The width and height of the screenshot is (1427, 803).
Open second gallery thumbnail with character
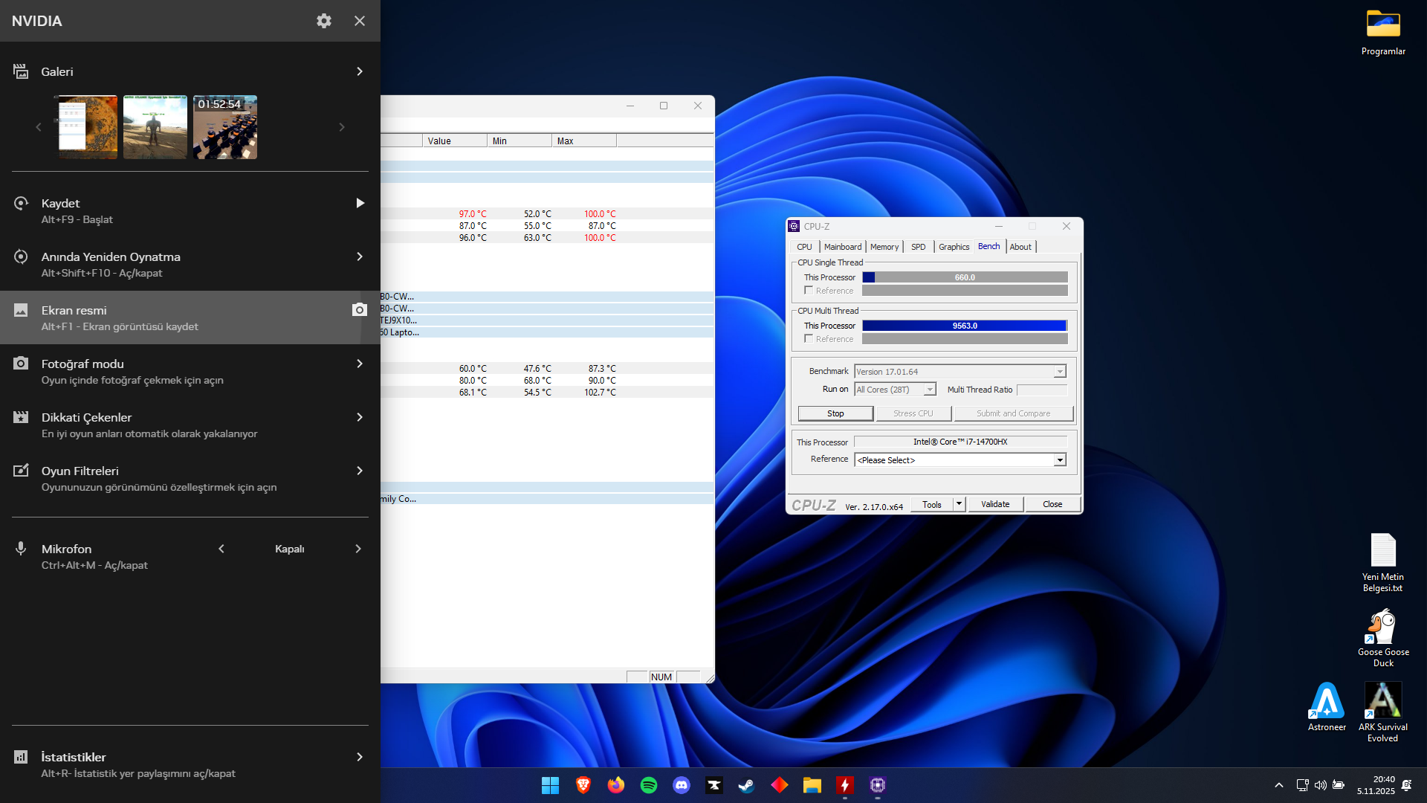click(155, 127)
